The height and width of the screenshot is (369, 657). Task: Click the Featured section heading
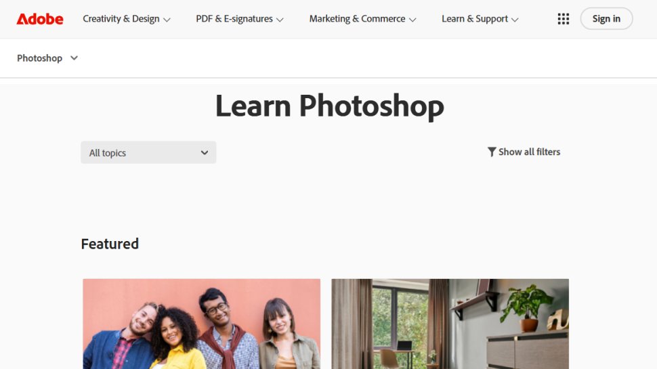point(110,244)
